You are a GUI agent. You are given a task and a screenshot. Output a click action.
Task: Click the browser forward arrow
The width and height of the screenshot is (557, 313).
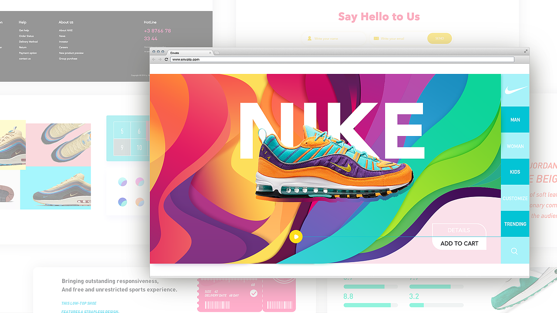160,59
